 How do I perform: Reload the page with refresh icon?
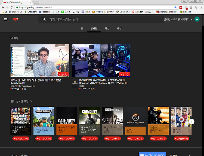(12, 8)
